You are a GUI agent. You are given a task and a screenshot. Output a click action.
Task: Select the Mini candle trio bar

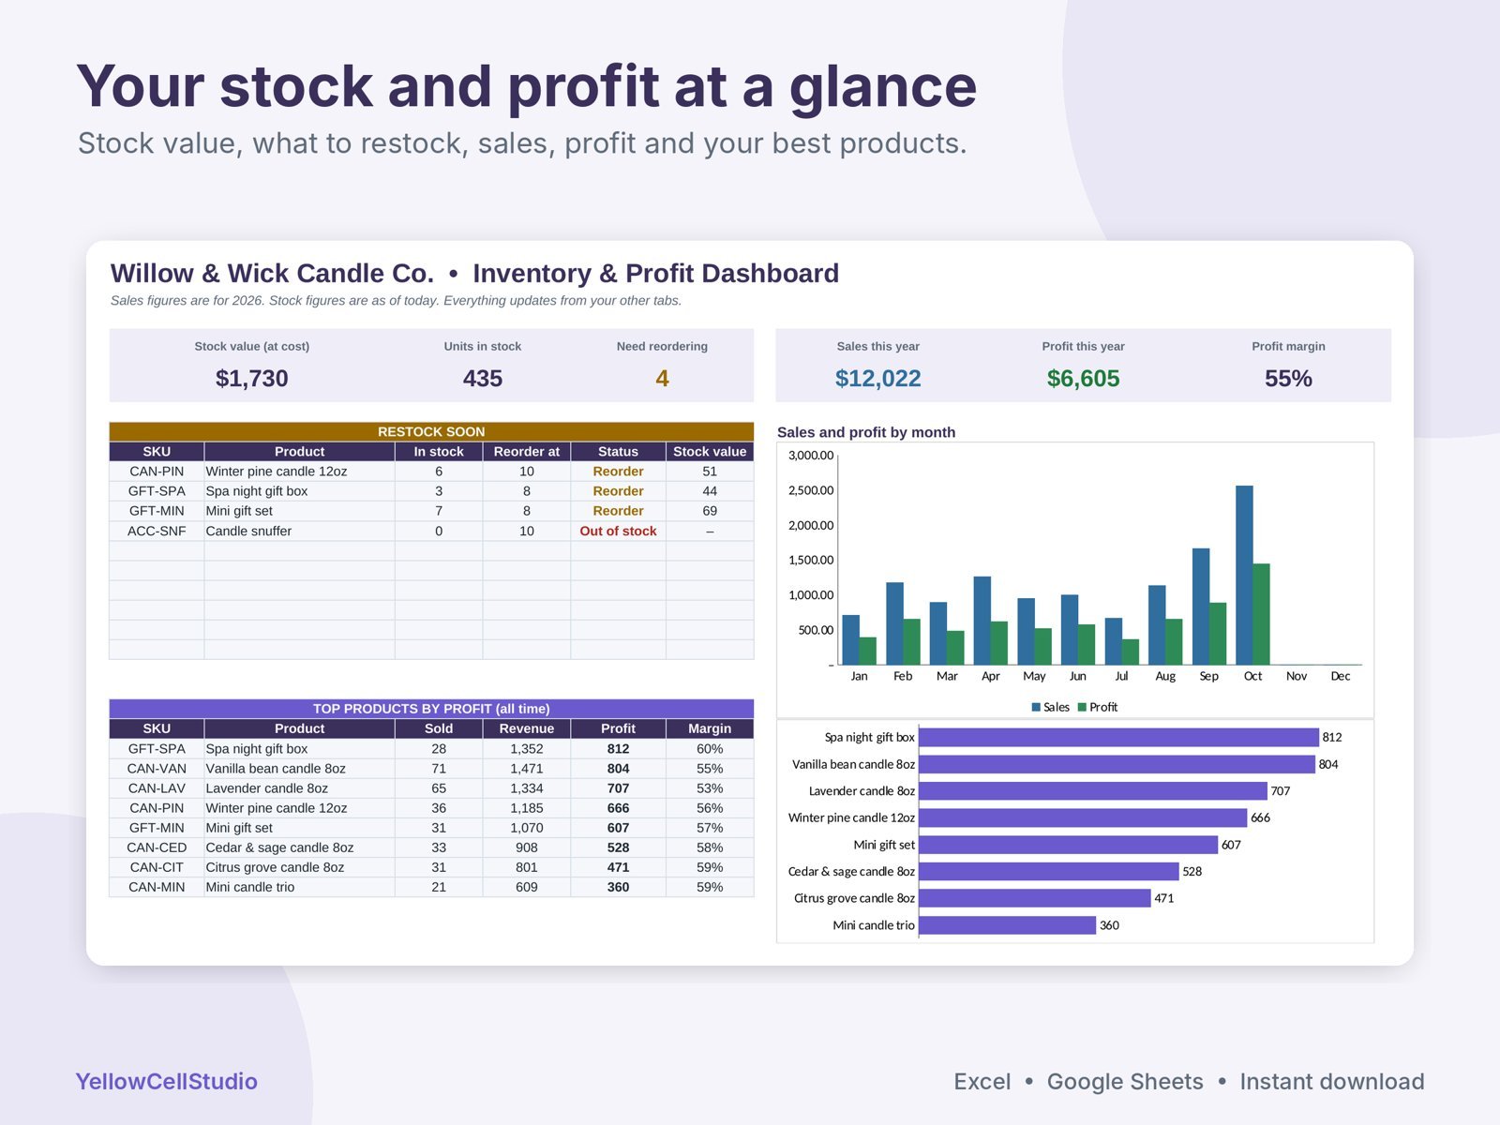click(x=1008, y=925)
